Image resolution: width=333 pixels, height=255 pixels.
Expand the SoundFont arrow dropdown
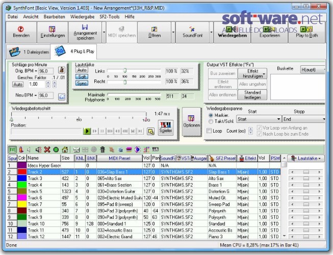tap(211, 32)
